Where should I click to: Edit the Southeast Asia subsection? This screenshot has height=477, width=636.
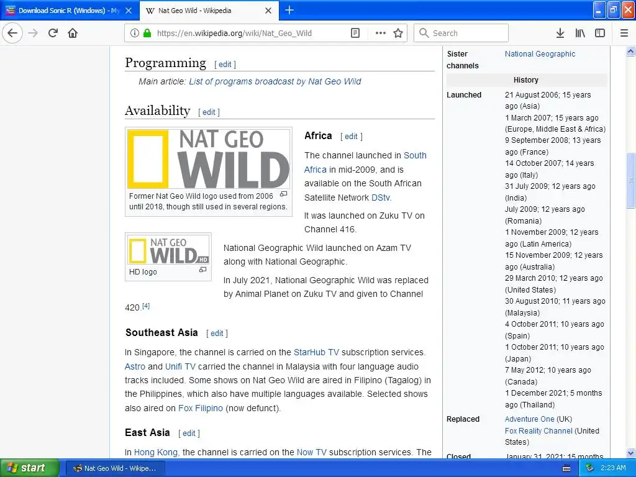pyautogui.click(x=217, y=333)
